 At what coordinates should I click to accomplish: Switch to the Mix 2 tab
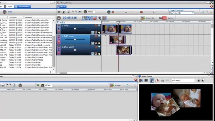62,7
